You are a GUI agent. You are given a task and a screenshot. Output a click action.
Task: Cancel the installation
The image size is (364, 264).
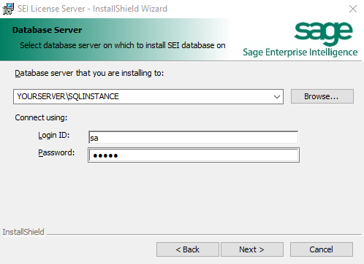point(322,249)
